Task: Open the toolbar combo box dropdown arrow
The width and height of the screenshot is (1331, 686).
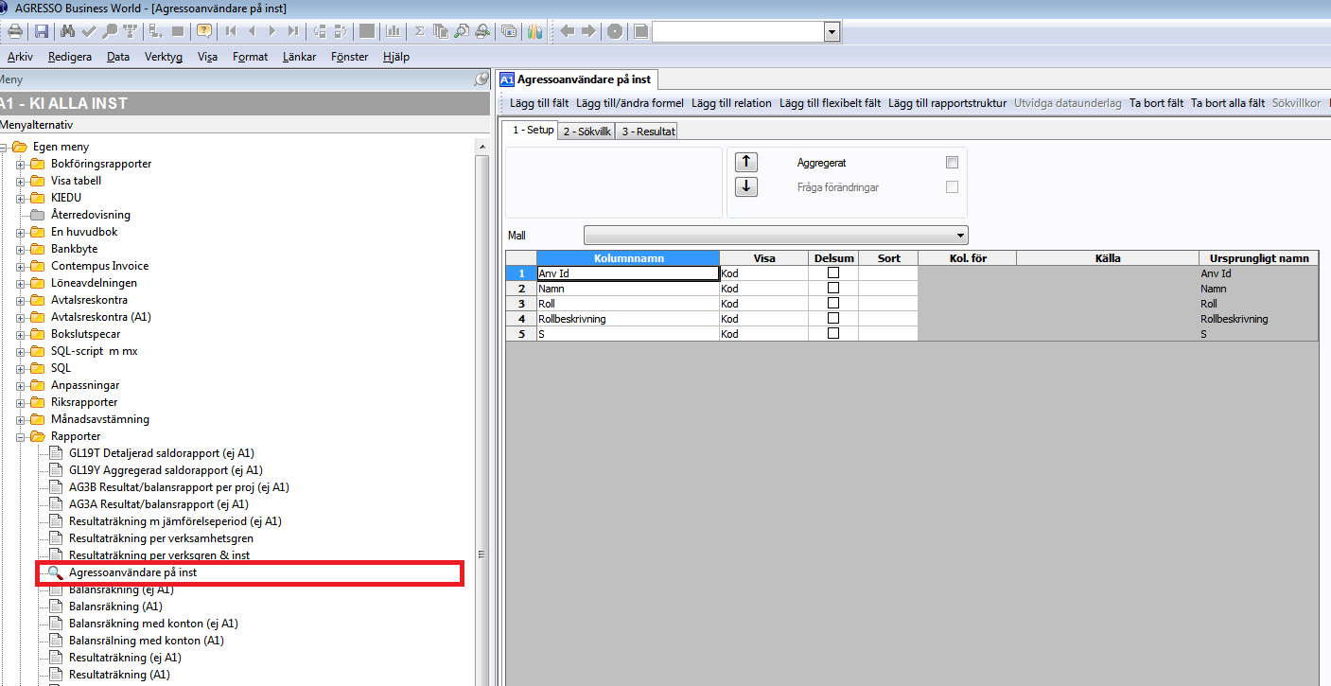Action: click(x=832, y=32)
